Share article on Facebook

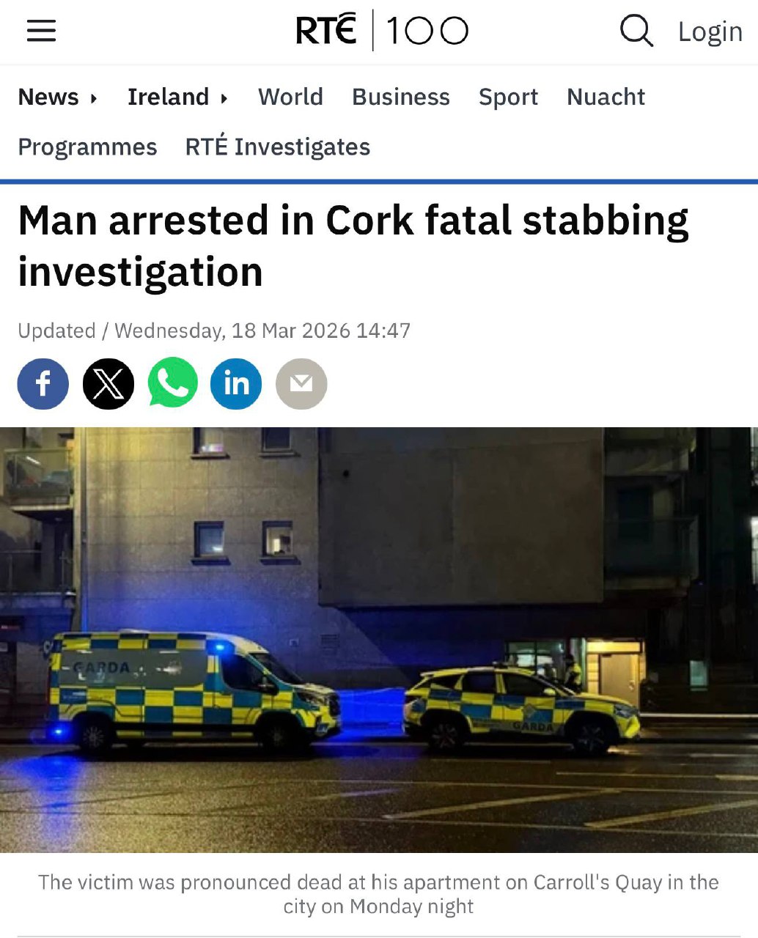pyautogui.click(x=43, y=383)
